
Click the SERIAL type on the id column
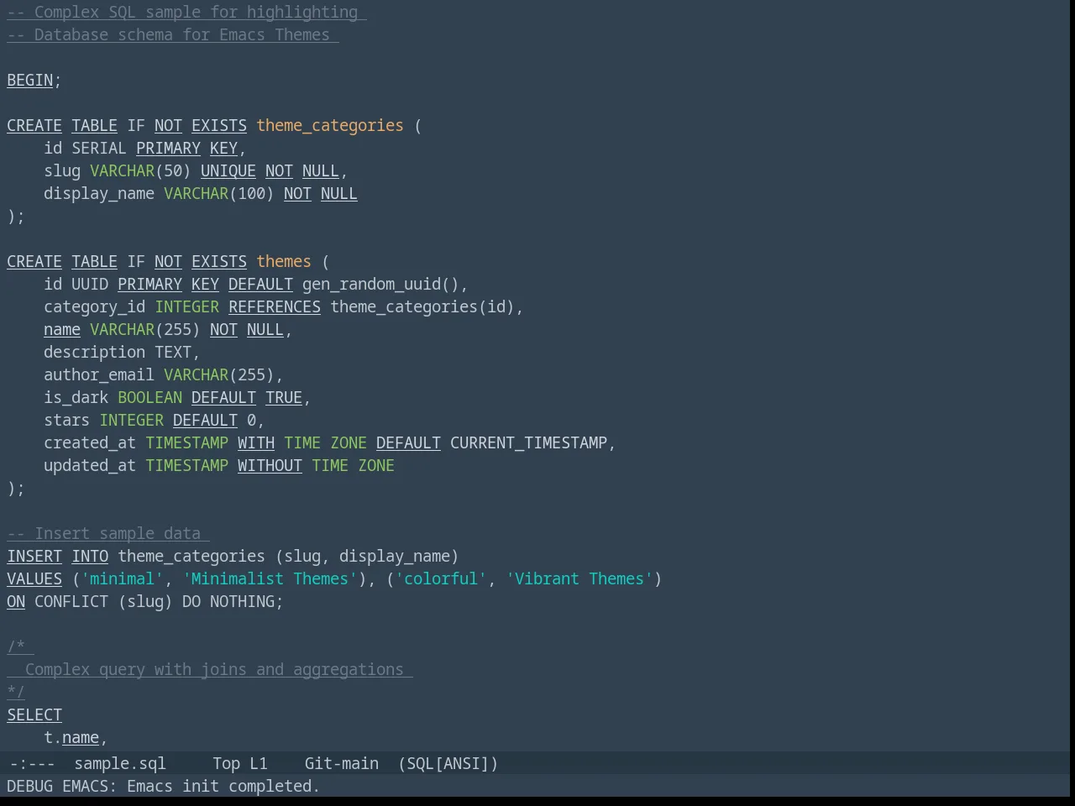tap(99, 149)
